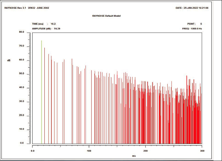Click the RAYNOISE Default Model title
This screenshot has height=161, width=222.
(106, 16)
